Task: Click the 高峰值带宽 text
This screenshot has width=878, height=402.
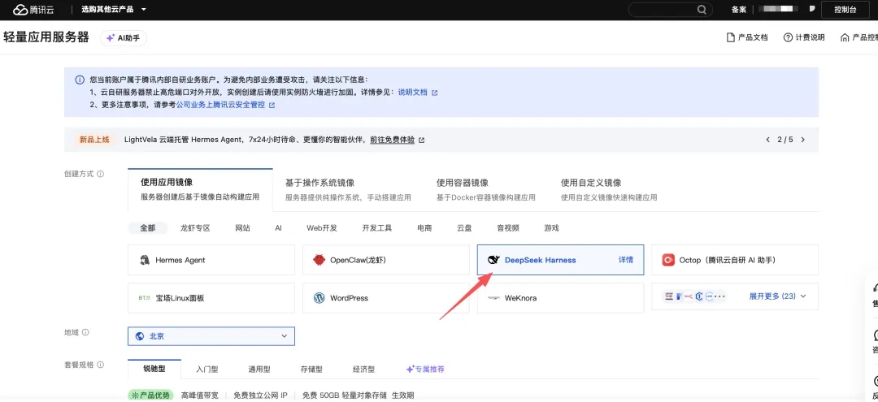Action: click(199, 396)
